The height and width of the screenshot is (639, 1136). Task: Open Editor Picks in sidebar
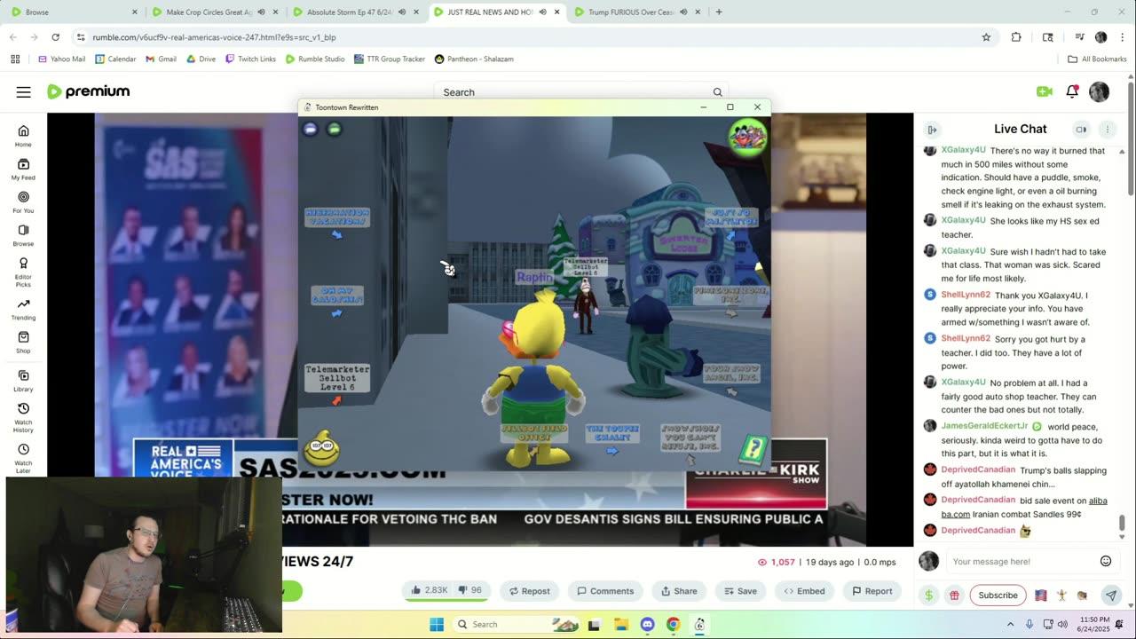coord(23,272)
